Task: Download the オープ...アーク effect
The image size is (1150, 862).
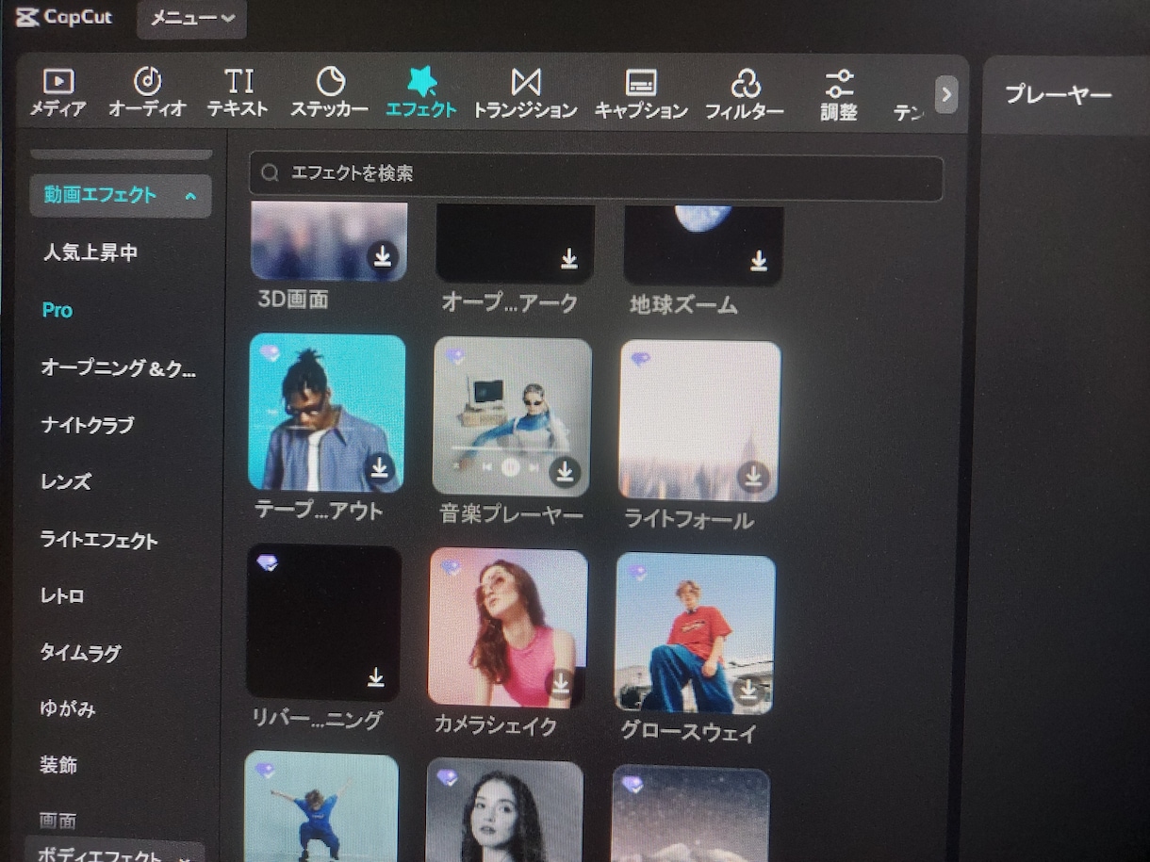Action: click(568, 258)
